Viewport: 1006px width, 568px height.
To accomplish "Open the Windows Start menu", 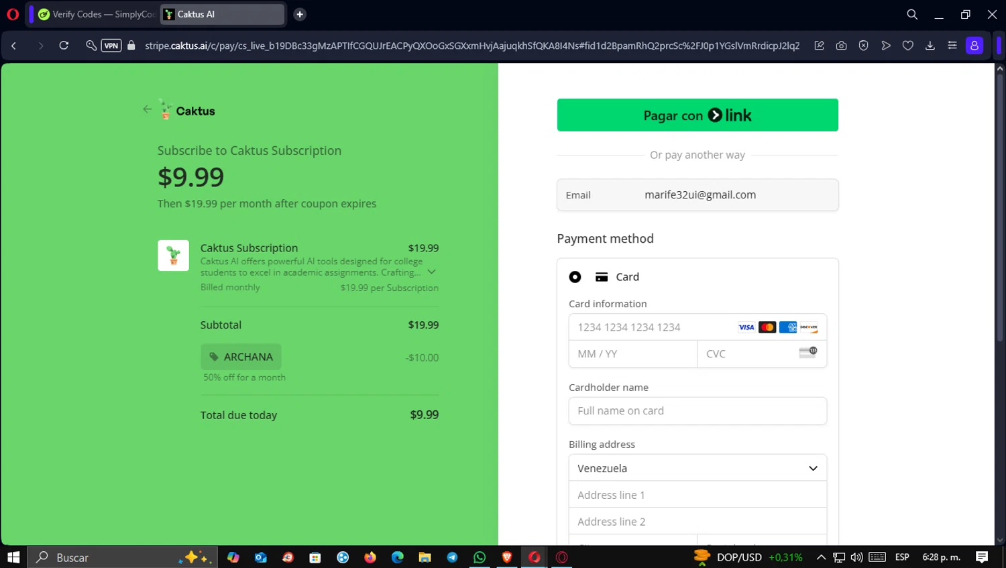I will pyautogui.click(x=13, y=557).
